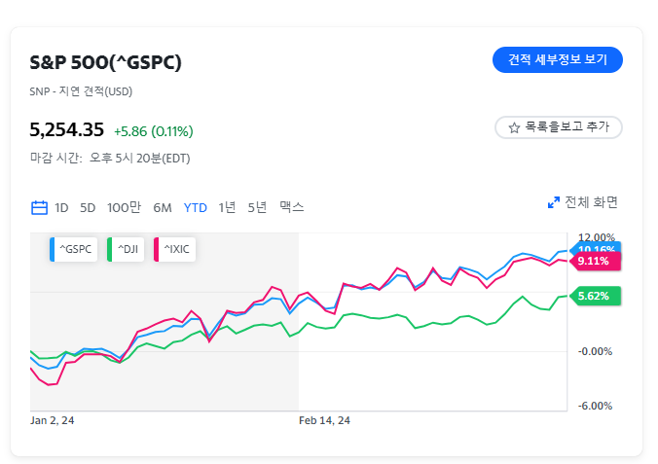Screen dimensions: 658x464
Task: Switch to 6M chart range
Action: [163, 207]
